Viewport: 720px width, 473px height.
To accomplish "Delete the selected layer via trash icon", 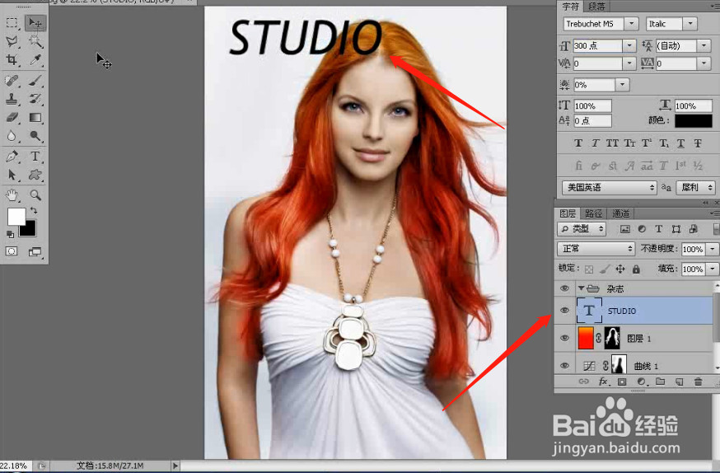I will pos(698,382).
